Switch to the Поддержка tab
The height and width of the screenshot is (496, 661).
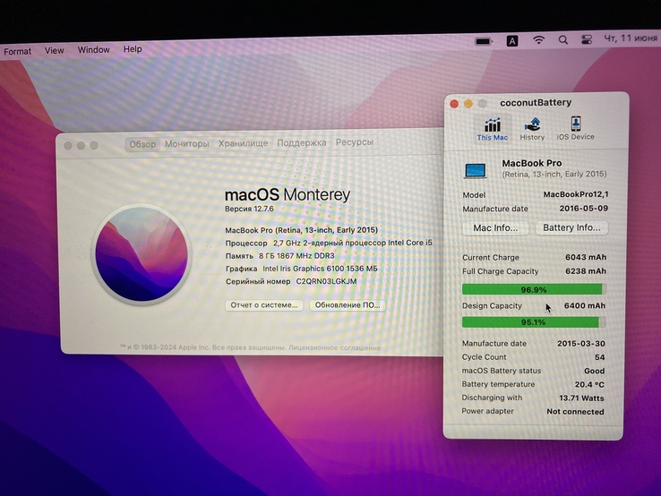(x=302, y=143)
